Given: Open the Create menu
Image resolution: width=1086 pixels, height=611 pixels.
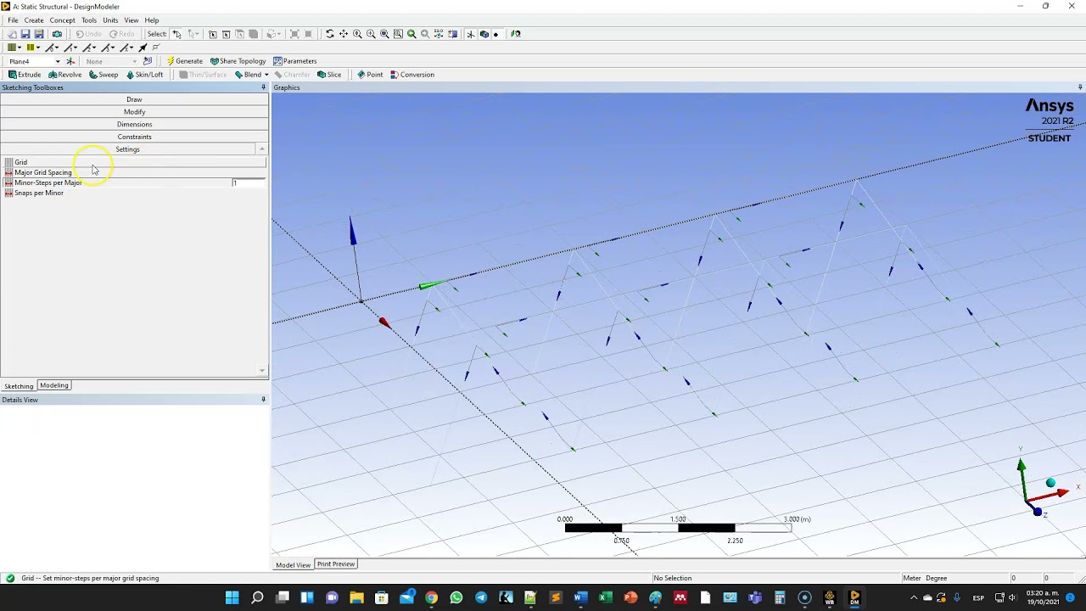Looking at the screenshot, I should 34,20.
